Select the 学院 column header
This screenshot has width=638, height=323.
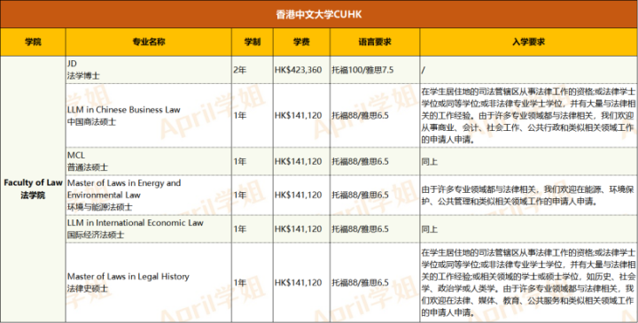33,42
